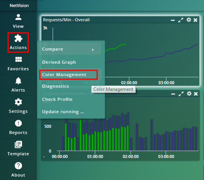Select Compare in the Actions menu
The width and height of the screenshot is (204, 180).
click(x=70, y=49)
